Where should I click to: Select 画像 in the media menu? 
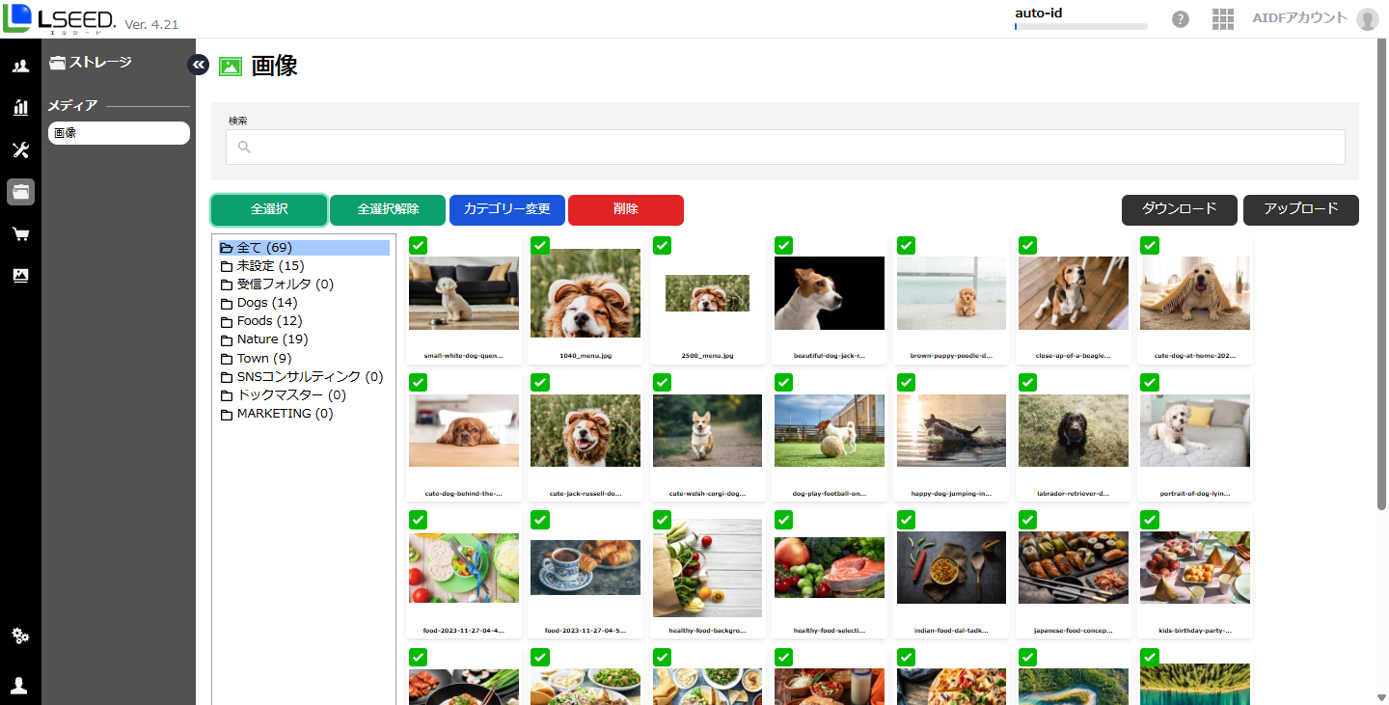[119, 133]
